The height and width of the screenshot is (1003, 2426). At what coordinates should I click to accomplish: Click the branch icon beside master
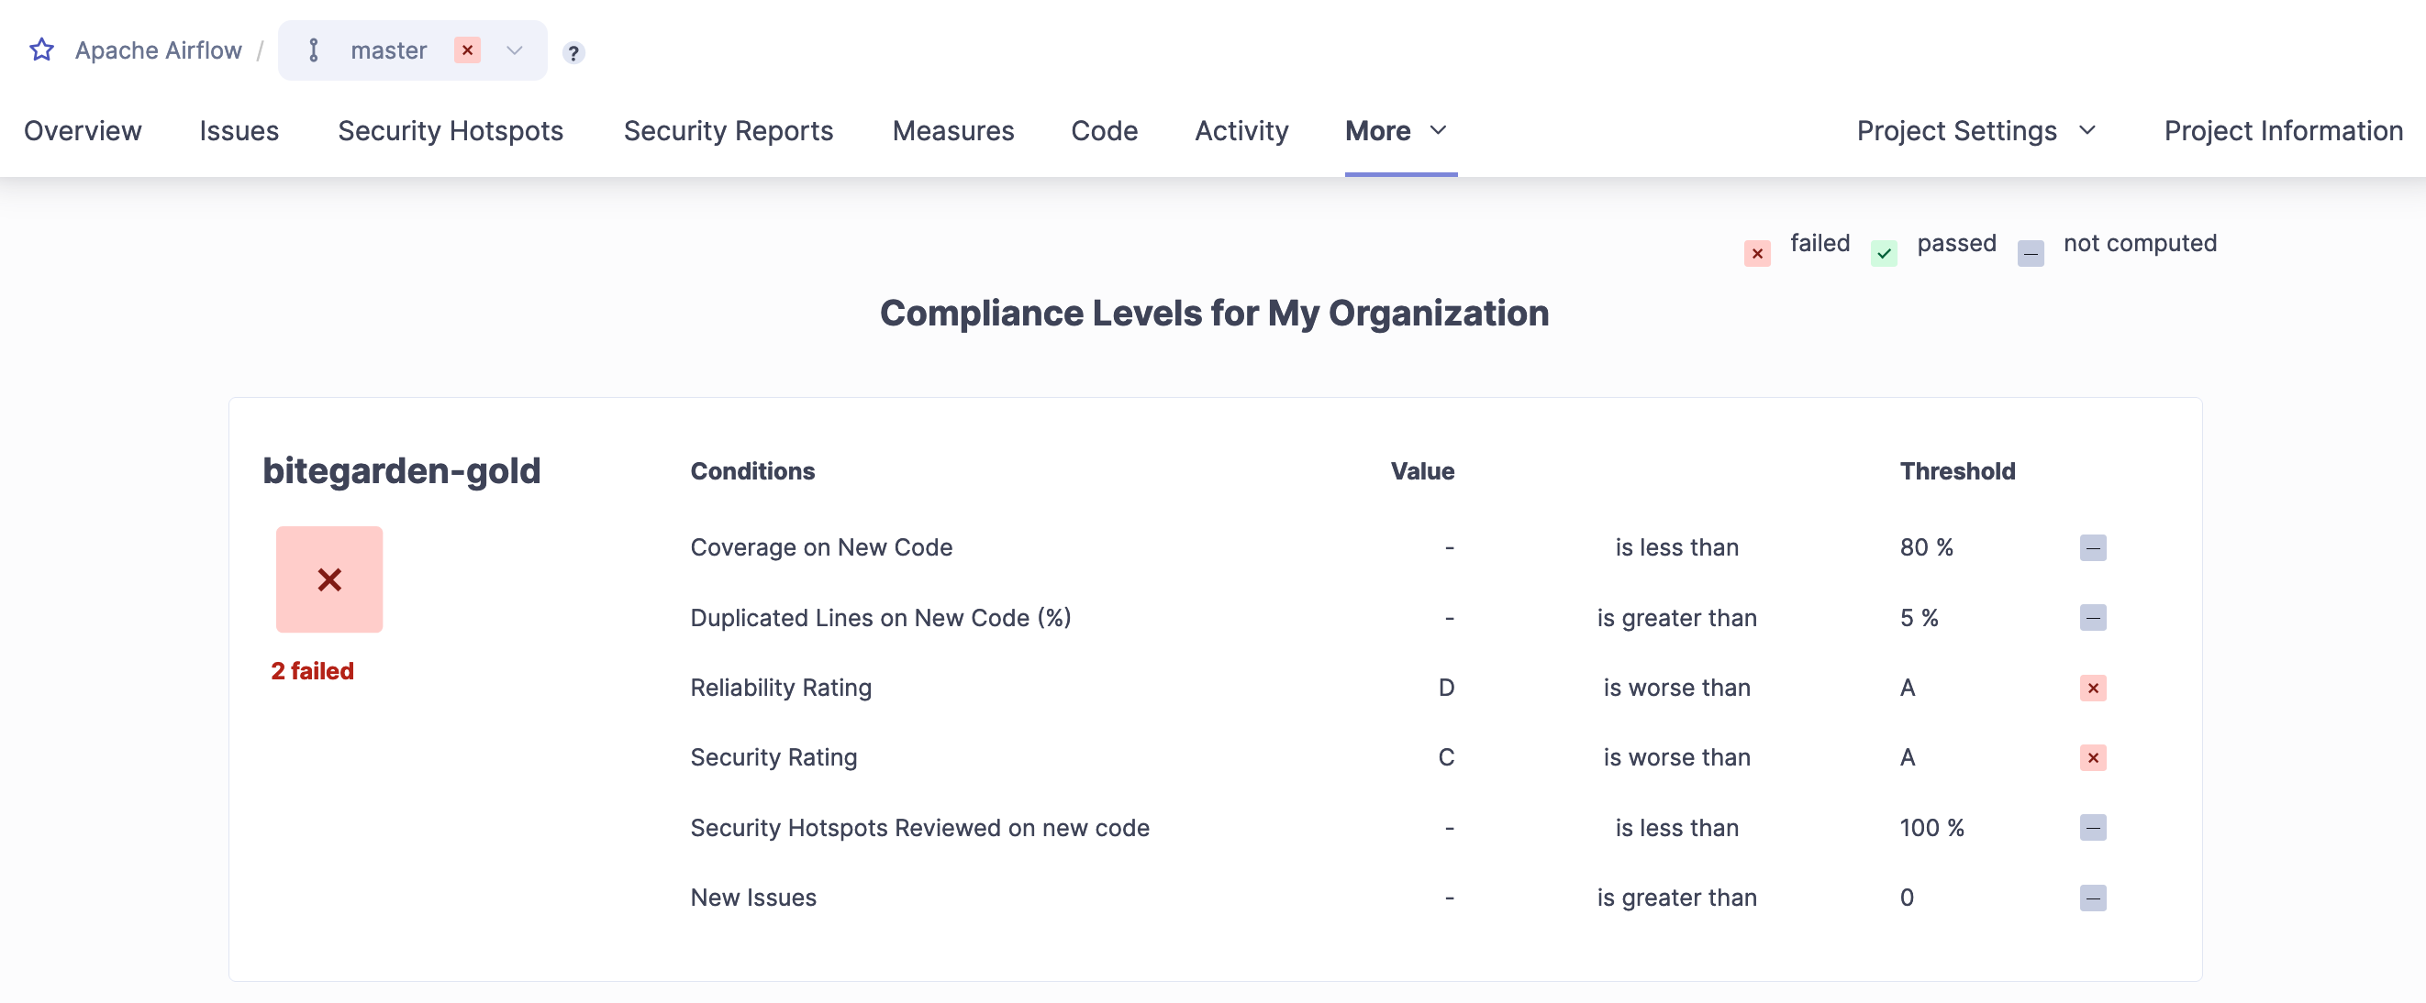click(x=313, y=50)
